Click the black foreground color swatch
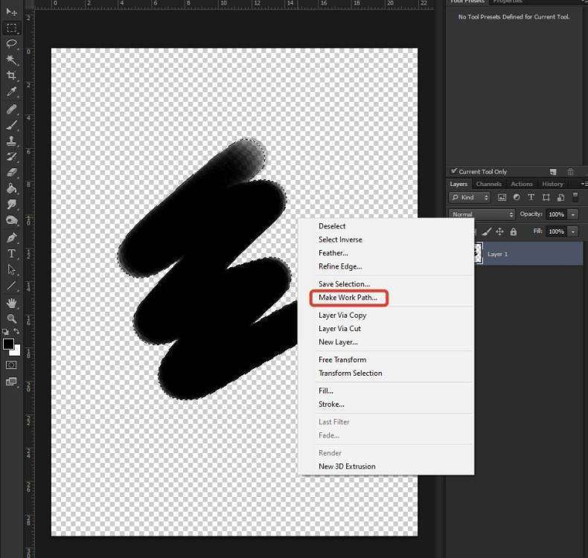This screenshot has height=558, width=588. (x=8, y=344)
